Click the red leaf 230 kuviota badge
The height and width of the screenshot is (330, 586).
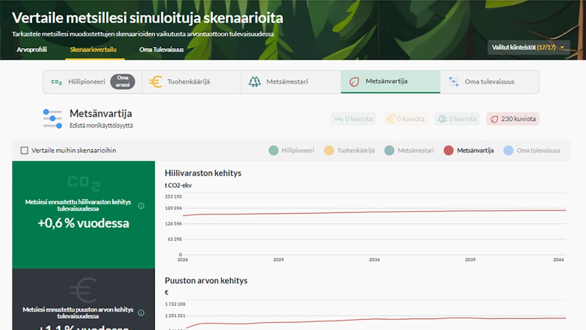513,119
